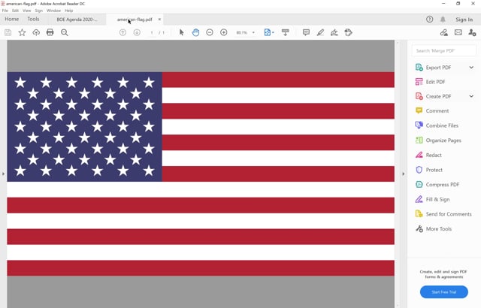
Task: Activate the Selection arrow tool
Action: (x=181, y=32)
